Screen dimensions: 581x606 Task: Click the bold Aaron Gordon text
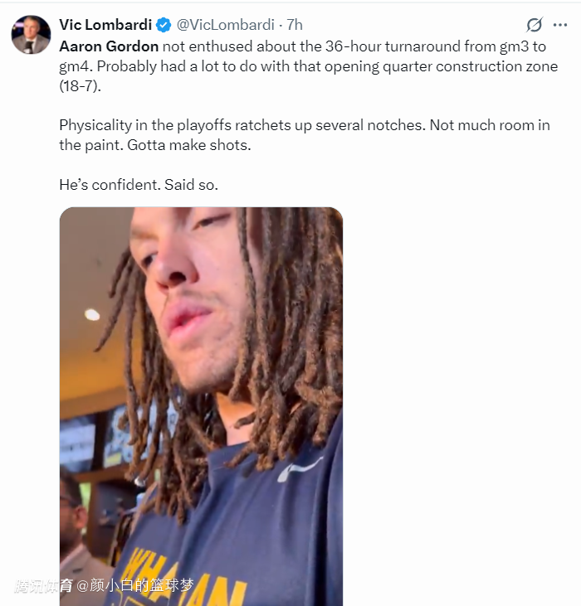[109, 46]
